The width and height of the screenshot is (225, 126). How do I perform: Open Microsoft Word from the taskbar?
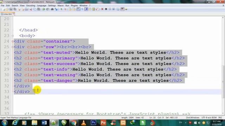pos(44,123)
